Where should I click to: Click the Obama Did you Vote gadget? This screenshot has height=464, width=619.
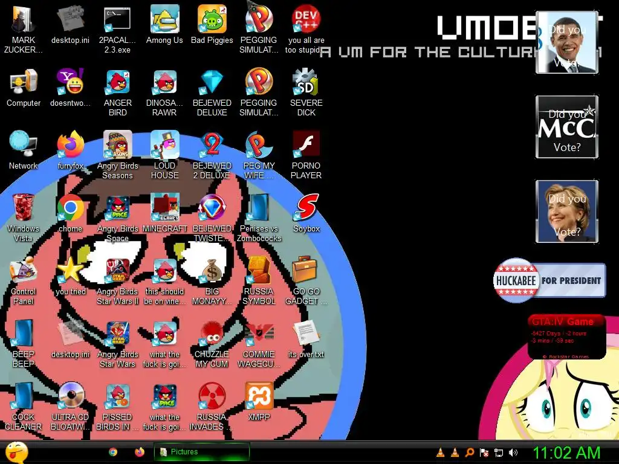566,42
